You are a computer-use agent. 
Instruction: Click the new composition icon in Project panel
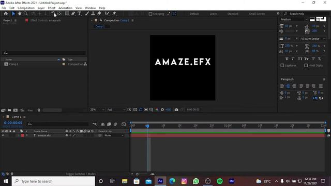(x=16, y=110)
